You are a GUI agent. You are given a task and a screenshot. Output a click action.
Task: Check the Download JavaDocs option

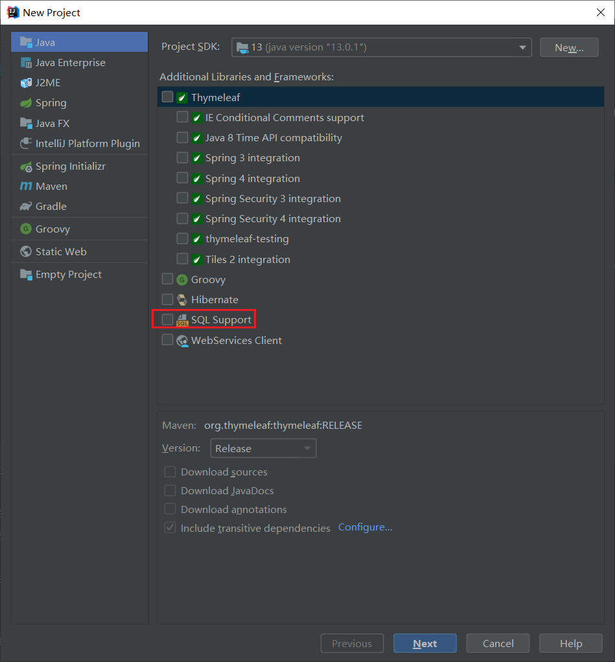click(x=170, y=490)
